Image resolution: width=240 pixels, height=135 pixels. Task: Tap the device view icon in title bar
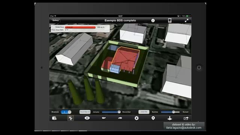(x=170, y=21)
